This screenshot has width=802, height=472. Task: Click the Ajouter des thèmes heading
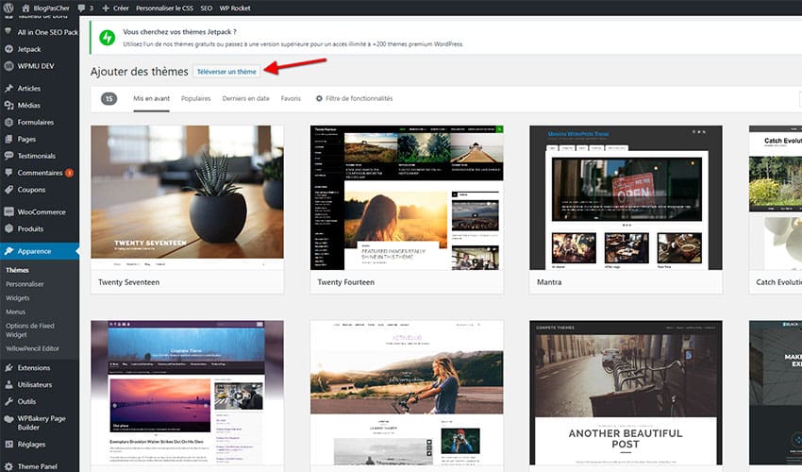(x=139, y=72)
